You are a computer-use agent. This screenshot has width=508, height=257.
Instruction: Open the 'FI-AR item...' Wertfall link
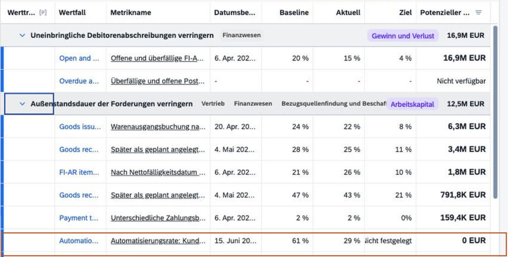[79, 172]
